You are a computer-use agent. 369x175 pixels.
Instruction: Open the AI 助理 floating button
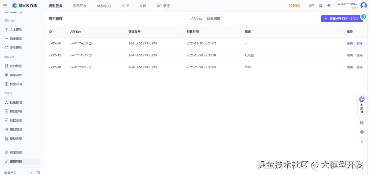362,105
